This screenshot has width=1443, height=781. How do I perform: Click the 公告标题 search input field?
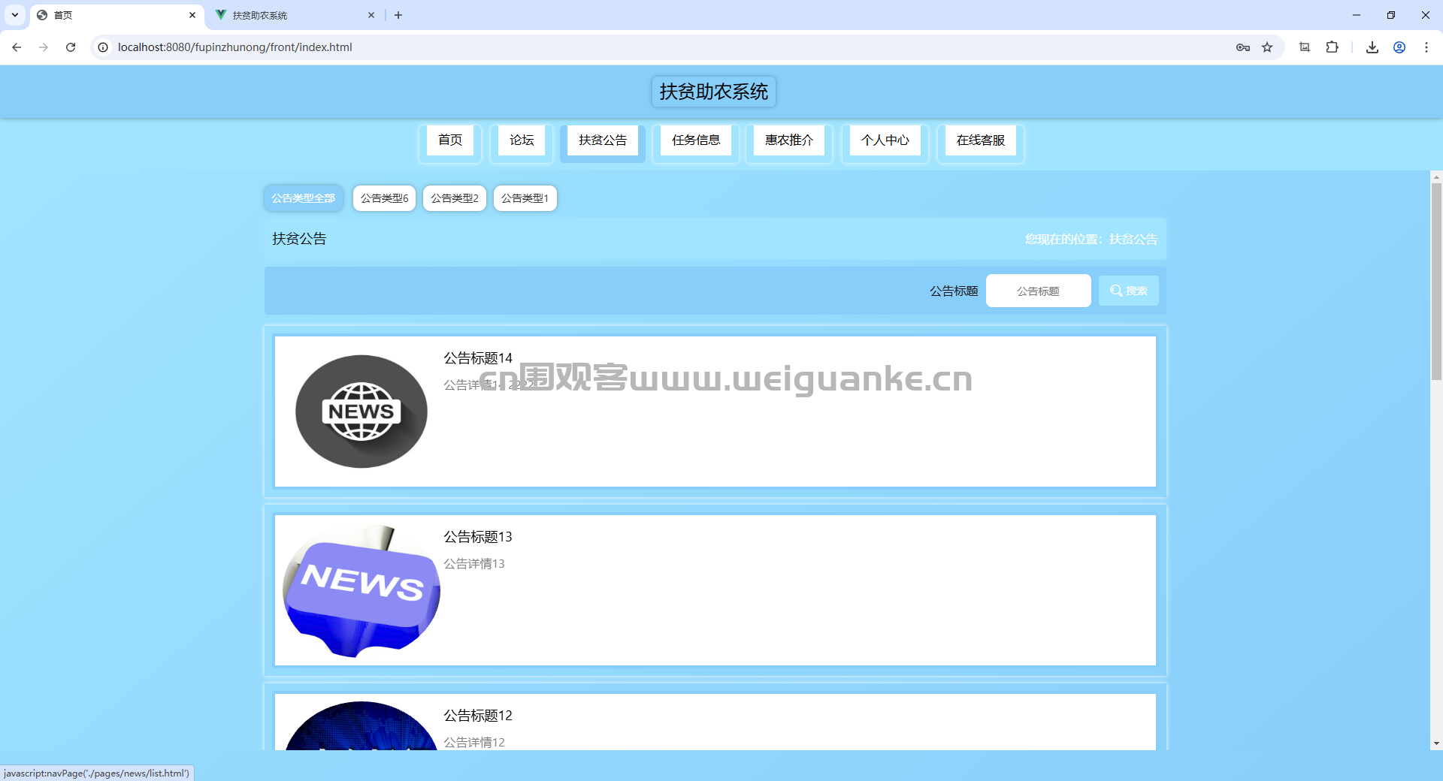tap(1039, 291)
